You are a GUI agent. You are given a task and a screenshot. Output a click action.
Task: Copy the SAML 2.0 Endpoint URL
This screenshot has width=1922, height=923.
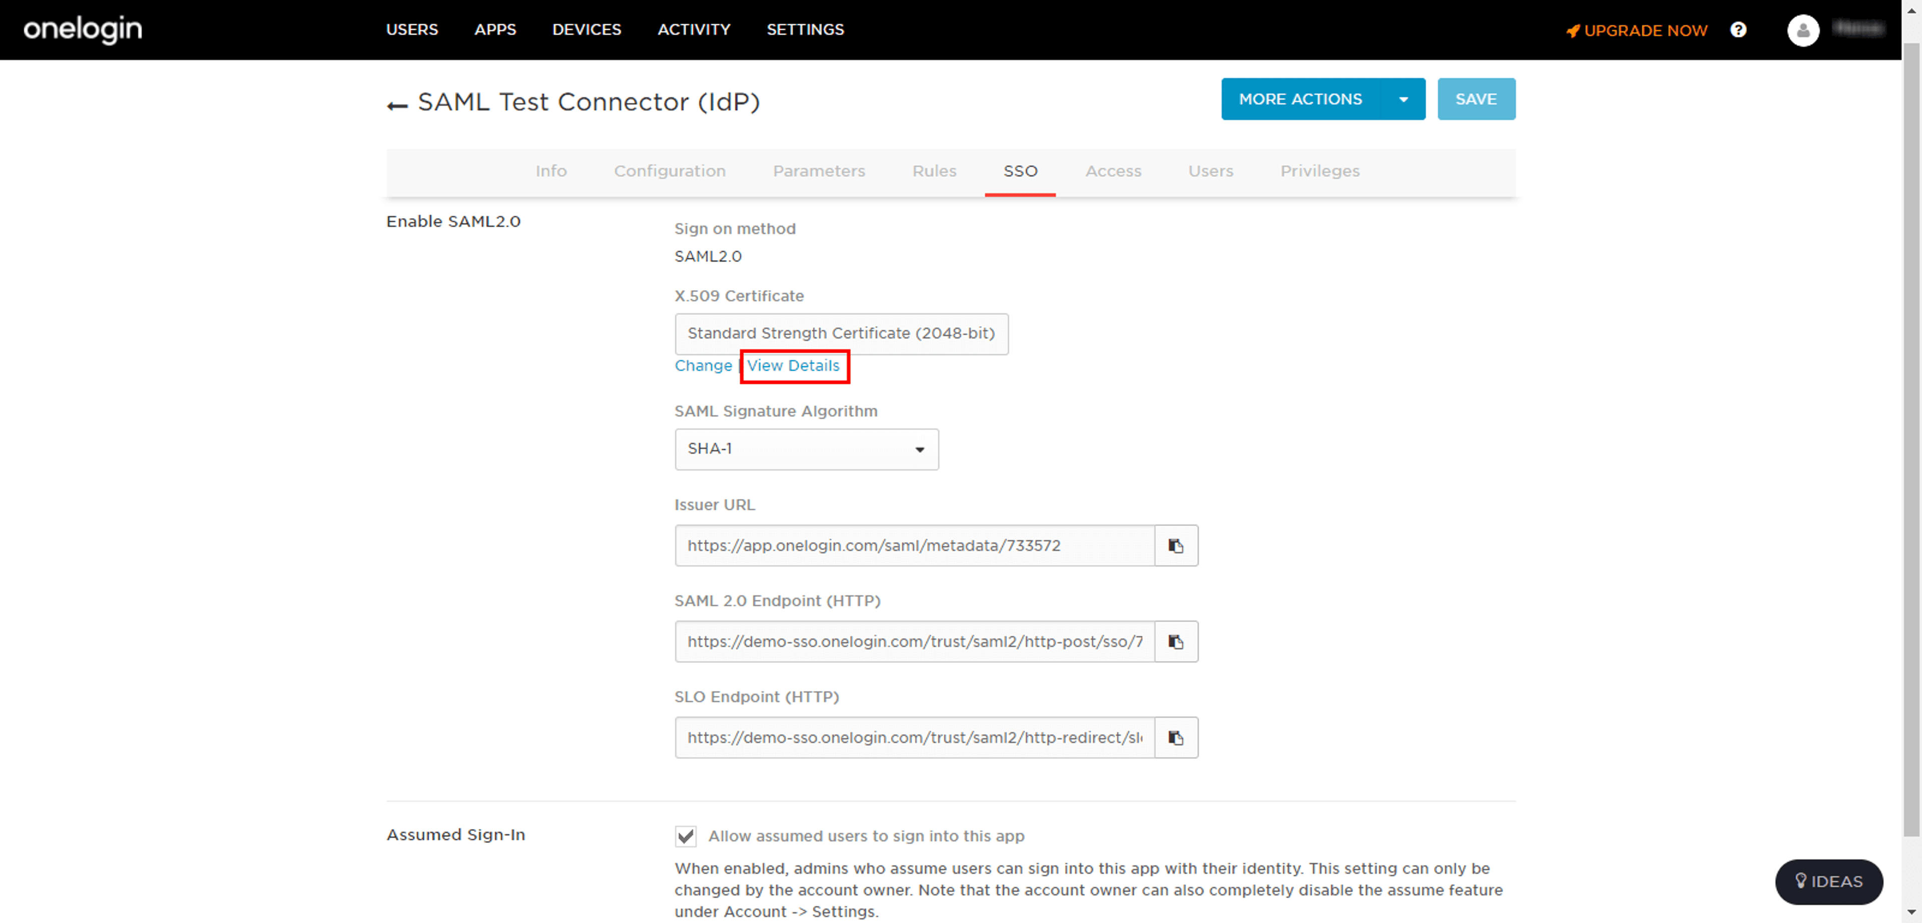[x=1176, y=641]
